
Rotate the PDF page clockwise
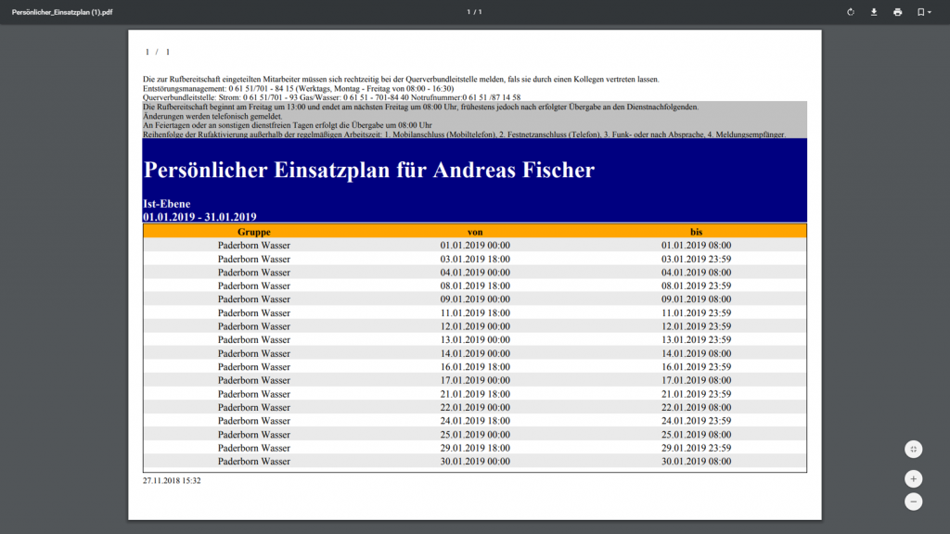pyautogui.click(x=851, y=12)
